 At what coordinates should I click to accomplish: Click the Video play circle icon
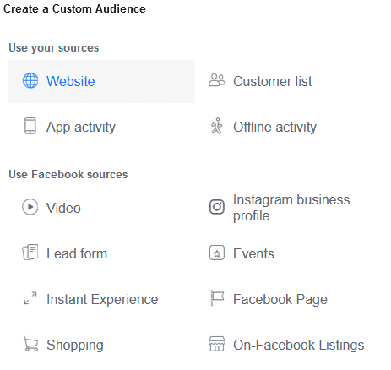[x=30, y=207]
